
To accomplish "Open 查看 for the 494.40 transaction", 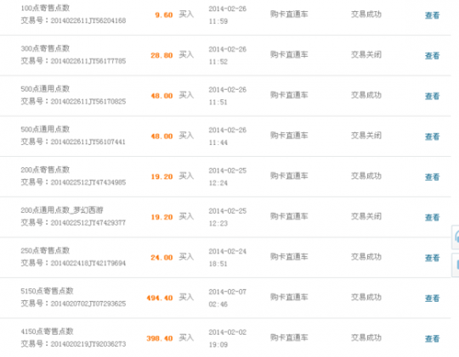I will point(432,298).
